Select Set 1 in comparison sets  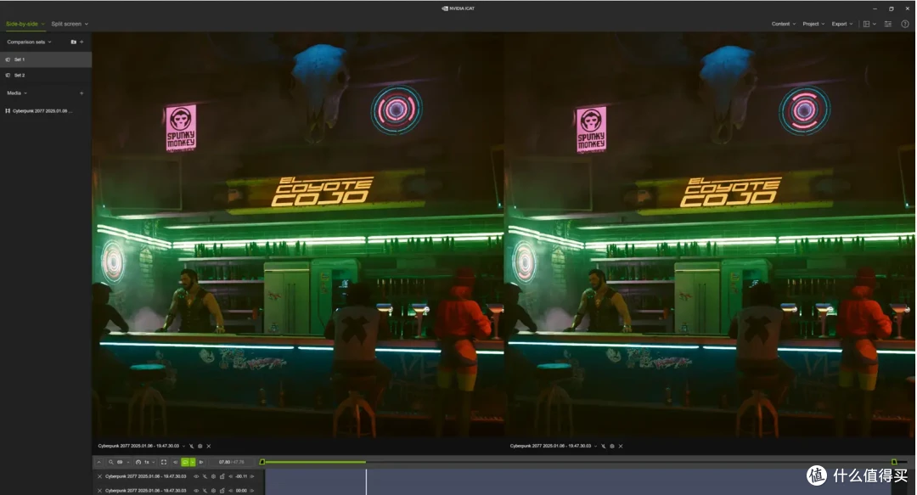(x=46, y=59)
